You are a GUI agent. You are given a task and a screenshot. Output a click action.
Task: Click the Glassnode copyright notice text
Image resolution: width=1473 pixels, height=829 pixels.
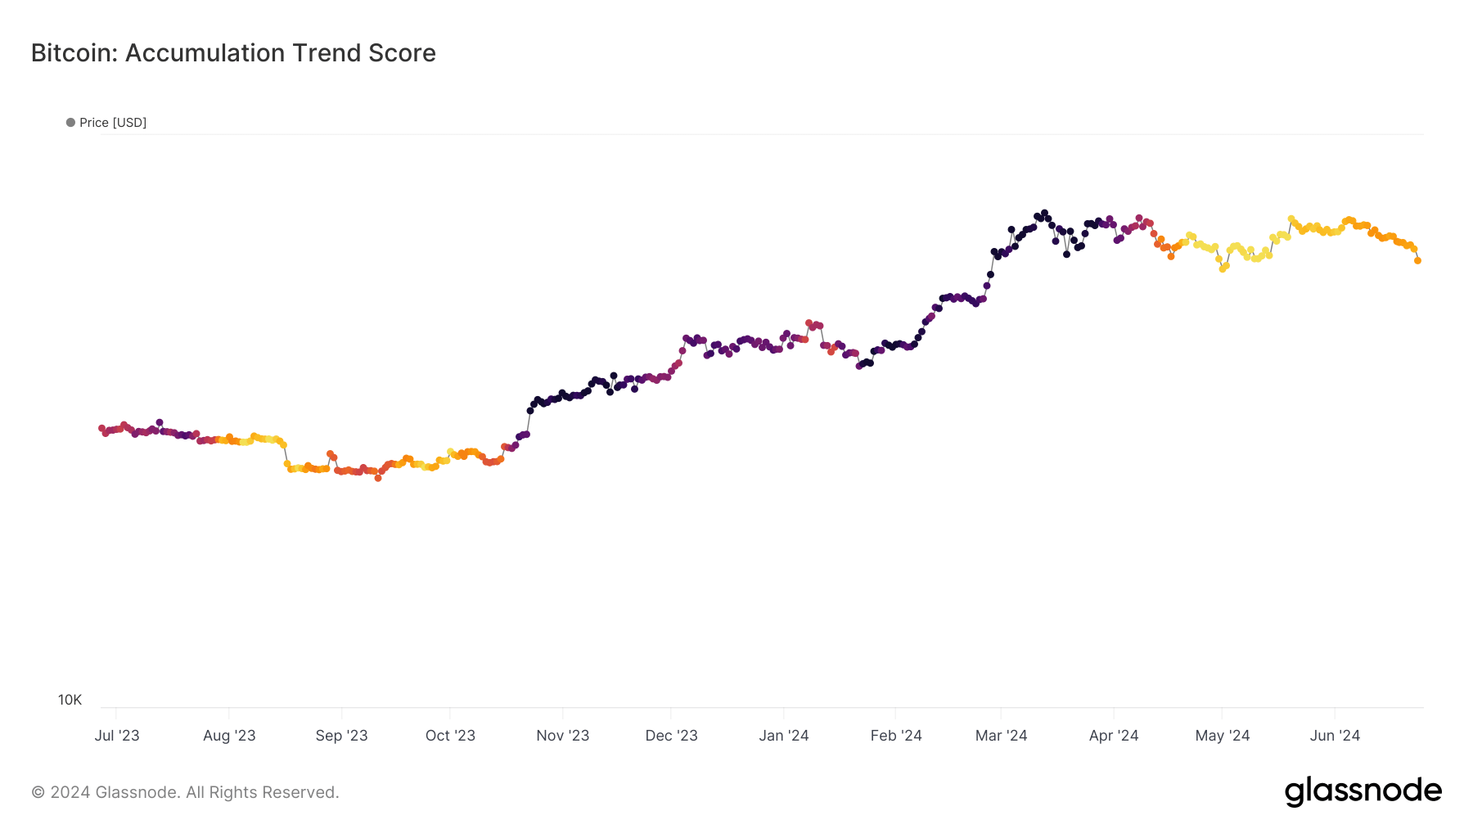[x=185, y=792]
